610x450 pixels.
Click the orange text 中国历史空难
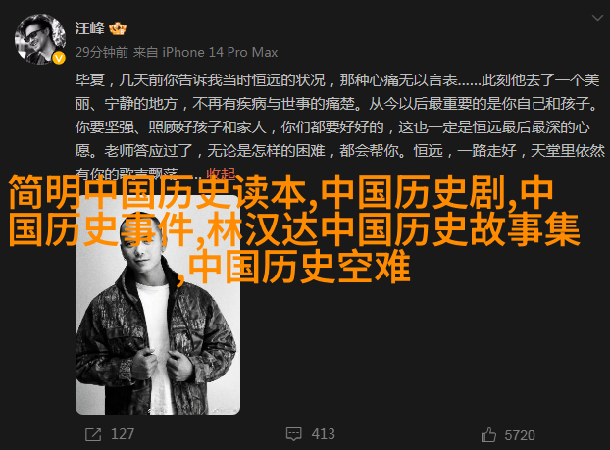pos(299,267)
